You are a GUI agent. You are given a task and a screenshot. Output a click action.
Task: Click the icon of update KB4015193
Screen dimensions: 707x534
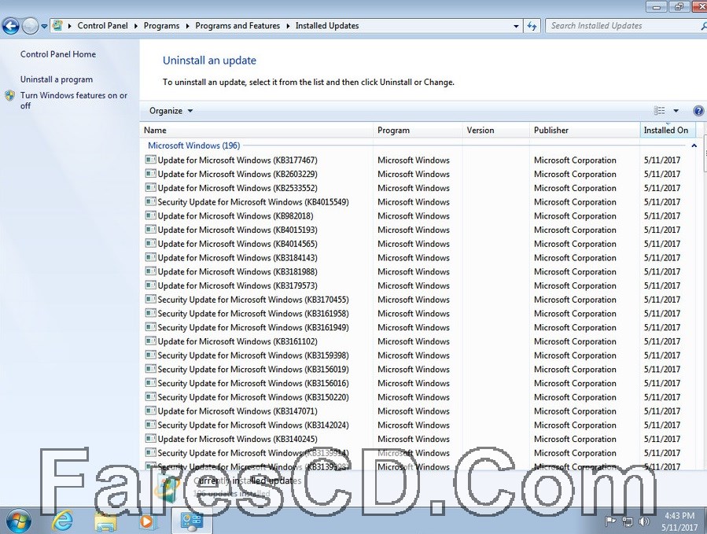point(150,230)
